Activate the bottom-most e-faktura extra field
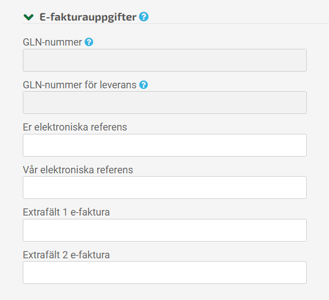Screen dimensions: 329x300 164,273
